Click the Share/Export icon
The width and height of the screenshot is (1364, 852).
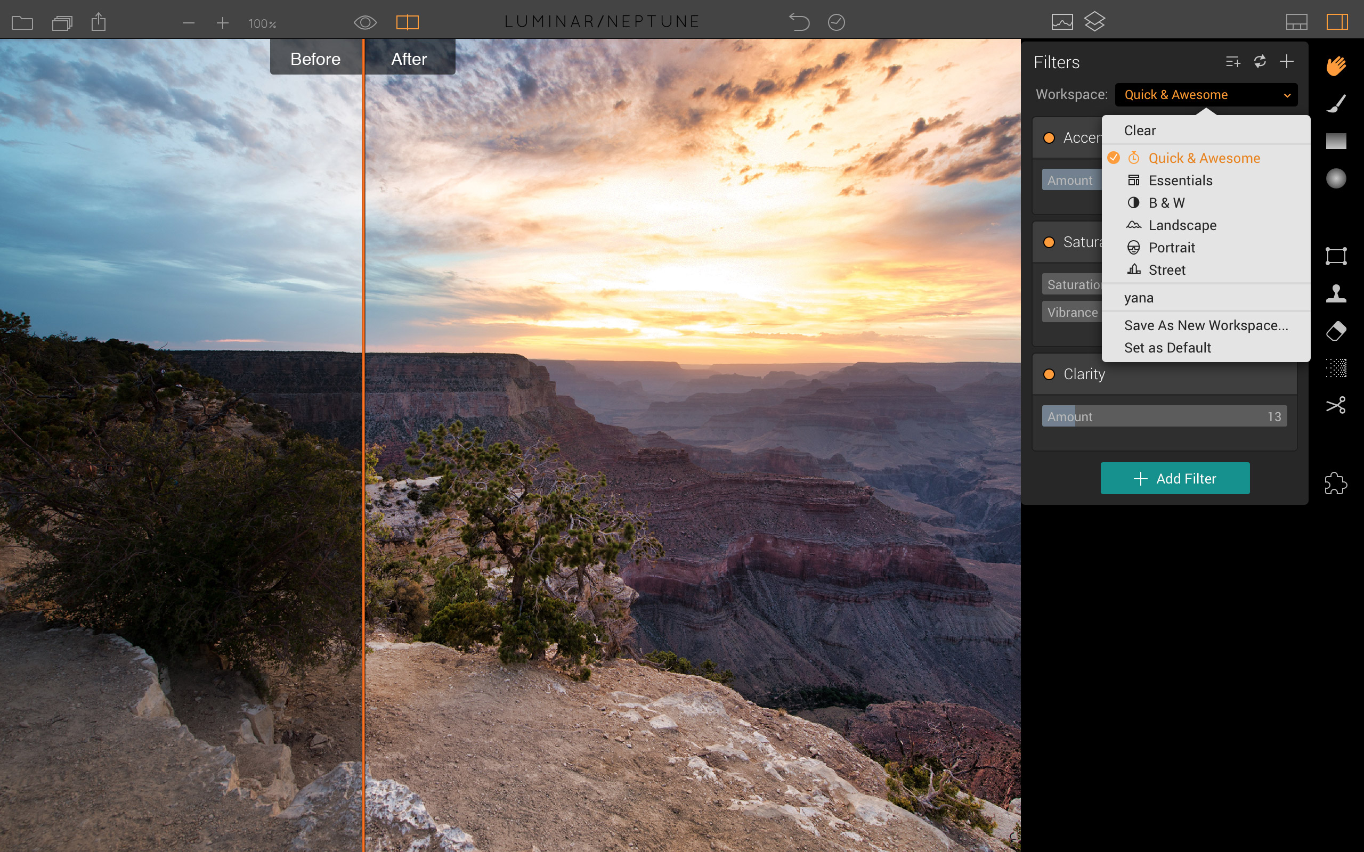[x=99, y=22]
